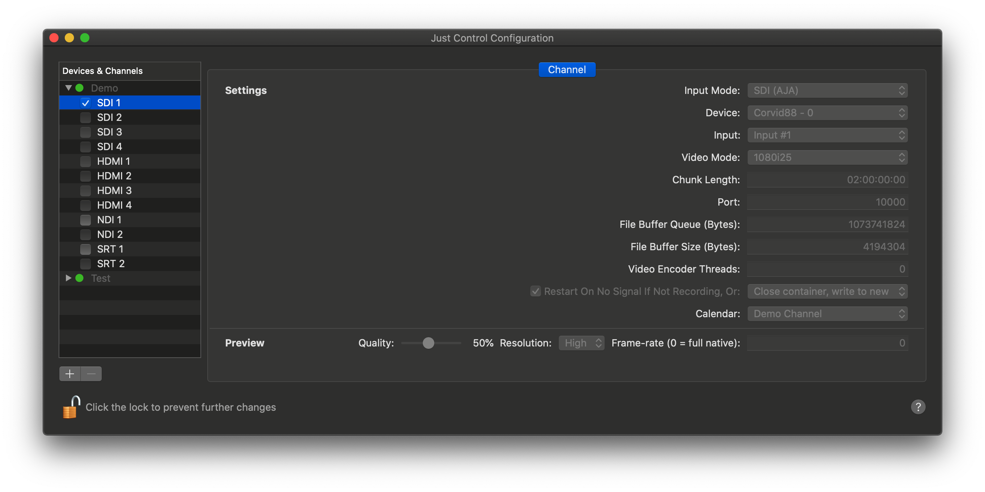Screen dimensions: 985x492
Task: Open the Input Mode dropdown
Action: coord(827,90)
